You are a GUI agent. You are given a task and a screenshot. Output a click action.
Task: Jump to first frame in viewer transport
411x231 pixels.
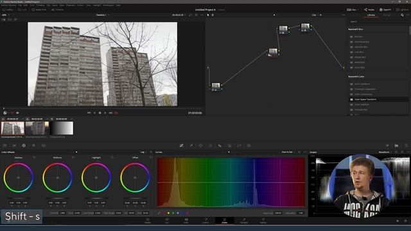(89, 113)
